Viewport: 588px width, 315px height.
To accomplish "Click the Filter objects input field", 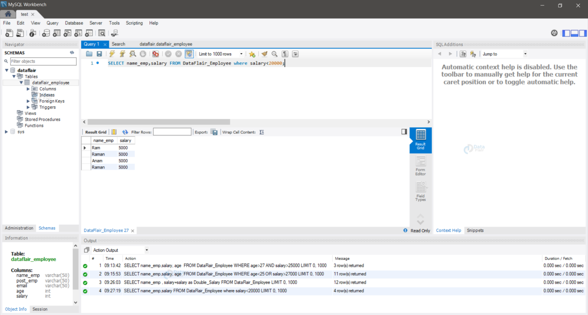I will pyautogui.click(x=43, y=61).
